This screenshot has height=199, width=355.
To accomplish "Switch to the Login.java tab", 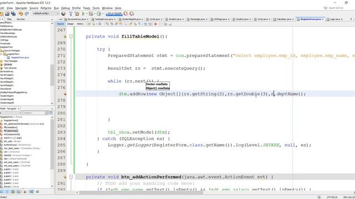I will 334,19.
